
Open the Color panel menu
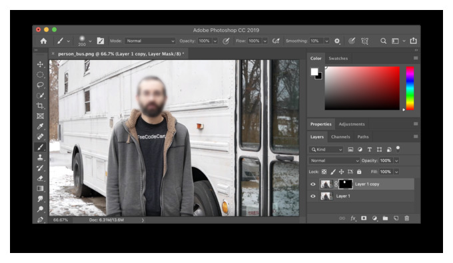click(416, 58)
